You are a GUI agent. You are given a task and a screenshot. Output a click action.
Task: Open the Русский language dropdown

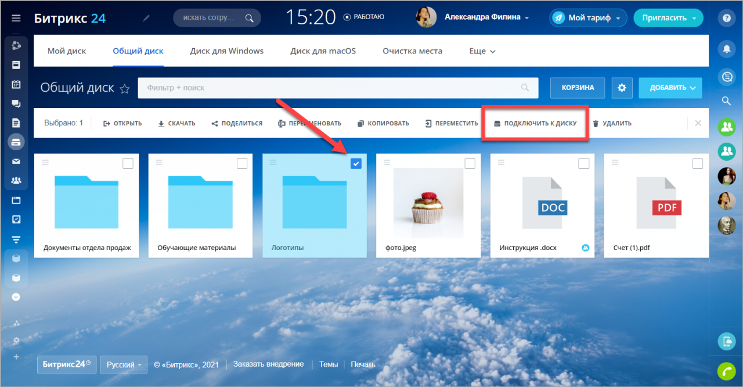point(124,365)
